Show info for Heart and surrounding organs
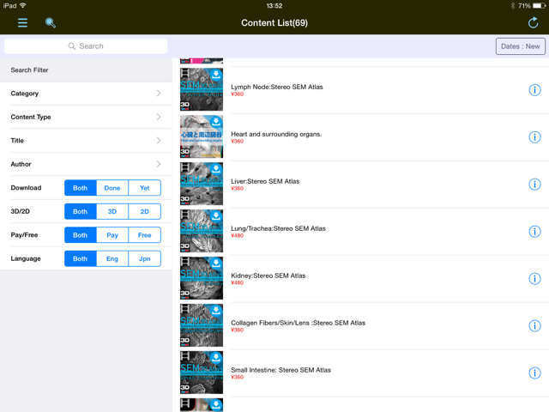549x412 pixels. pyautogui.click(x=534, y=137)
